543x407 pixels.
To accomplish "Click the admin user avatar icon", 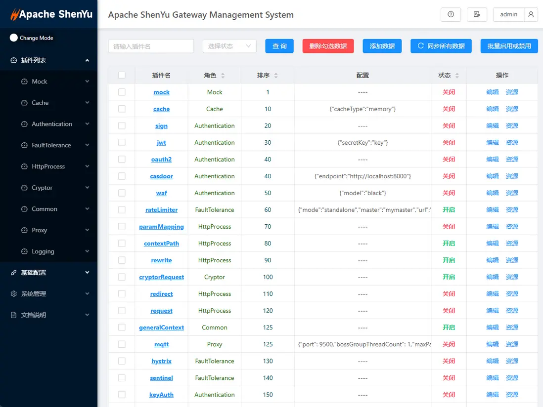I will (x=531, y=15).
